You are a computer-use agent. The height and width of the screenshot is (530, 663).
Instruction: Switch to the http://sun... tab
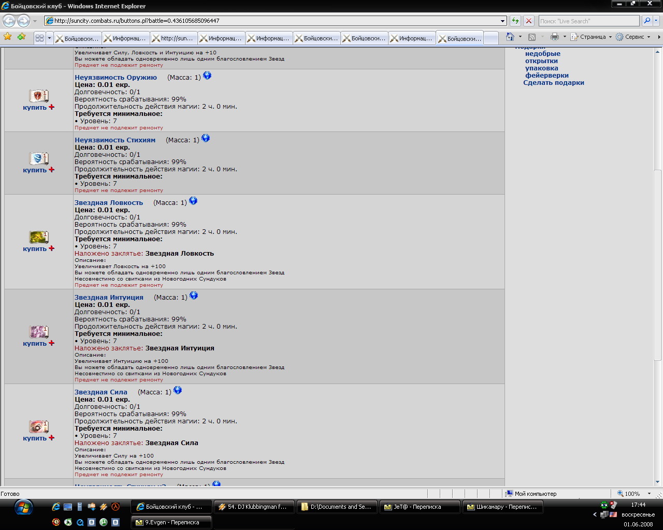tap(174, 38)
